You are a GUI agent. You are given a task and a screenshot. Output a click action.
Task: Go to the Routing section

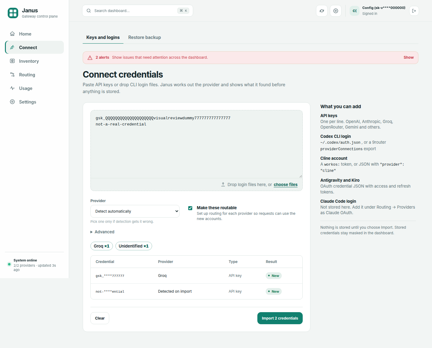click(x=35, y=75)
